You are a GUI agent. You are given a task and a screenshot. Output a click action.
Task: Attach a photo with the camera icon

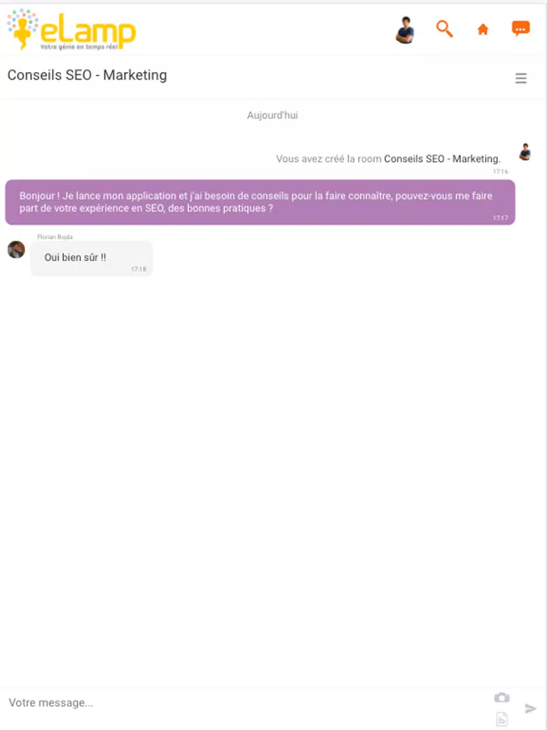tap(502, 697)
